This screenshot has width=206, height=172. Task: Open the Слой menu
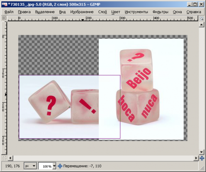click(x=103, y=12)
